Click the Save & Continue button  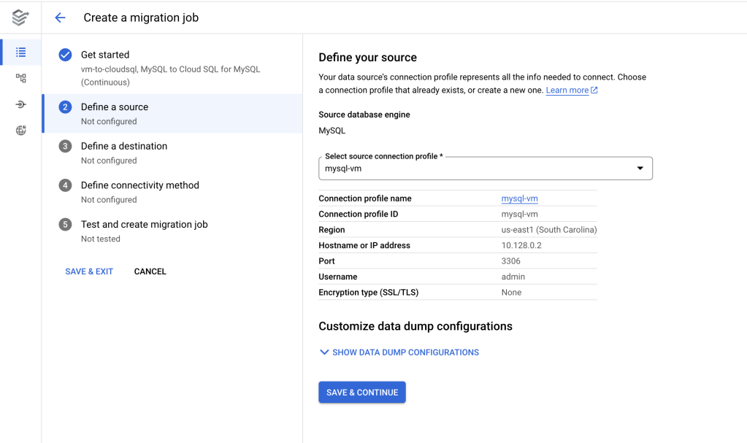[x=362, y=392]
